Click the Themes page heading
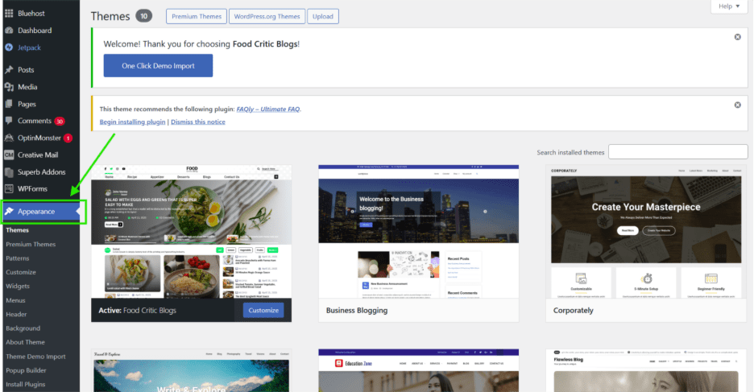754x392 pixels. pyautogui.click(x=110, y=16)
